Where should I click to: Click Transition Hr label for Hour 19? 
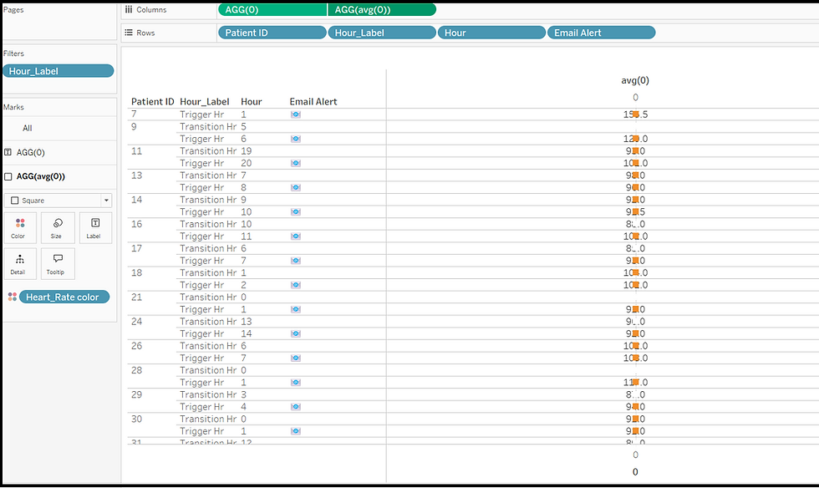click(x=208, y=151)
